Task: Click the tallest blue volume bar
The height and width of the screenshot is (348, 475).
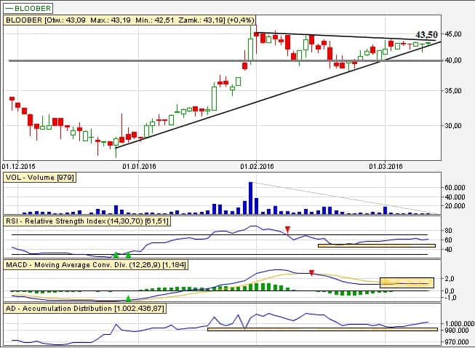Action: pos(250,197)
